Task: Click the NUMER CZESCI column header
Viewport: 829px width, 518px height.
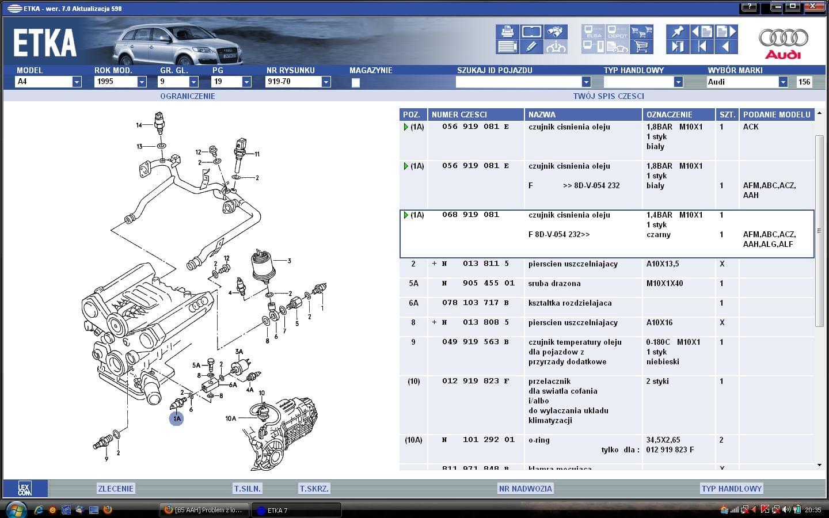Action: [x=476, y=115]
